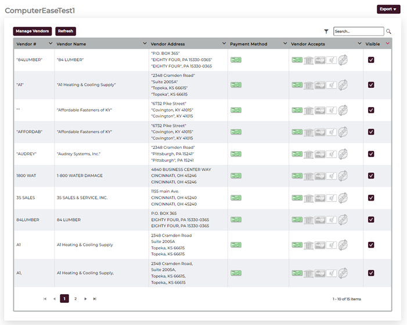Uncheck Visible for the AFFORDAB vendor
The width and height of the screenshot is (407, 325).
tap(371, 132)
